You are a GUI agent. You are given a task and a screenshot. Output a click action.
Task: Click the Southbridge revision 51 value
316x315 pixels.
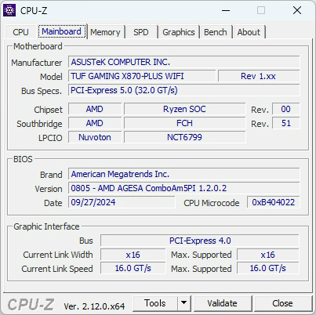coord(286,123)
